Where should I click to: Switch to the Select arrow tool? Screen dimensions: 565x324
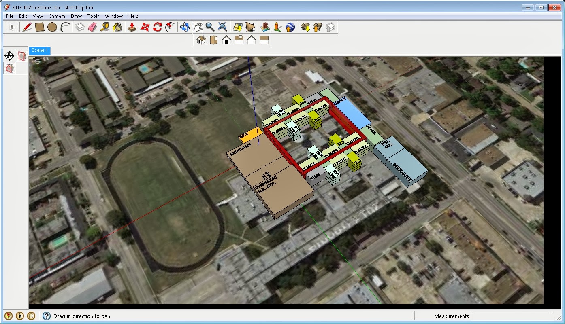click(x=11, y=27)
